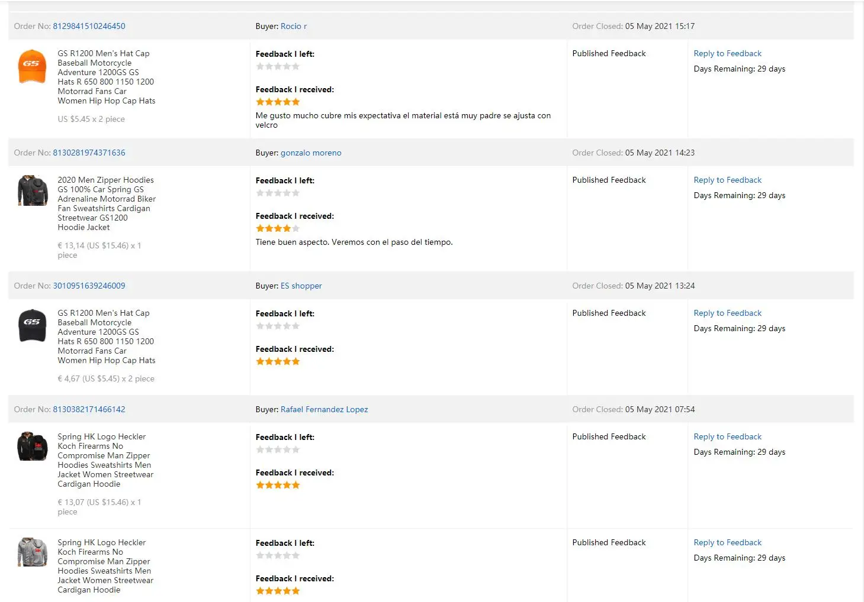The height and width of the screenshot is (602, 864).
Task: Click empty feedback-left stars for ES shopper order
Action: pos(278,326)
